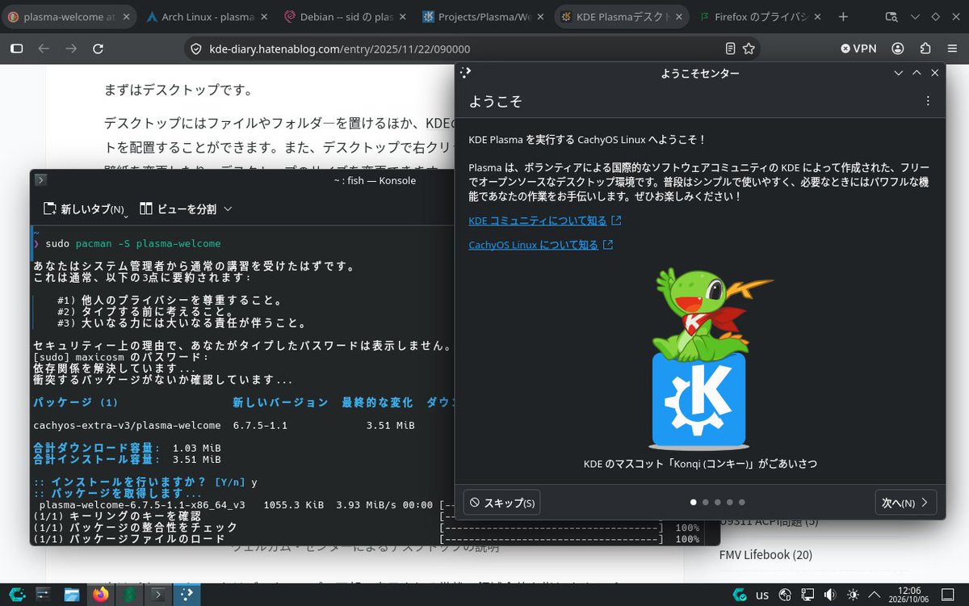Switch to the Projects/Plasma/We tab
Screen dimensions: 969x606
(483, 16)
